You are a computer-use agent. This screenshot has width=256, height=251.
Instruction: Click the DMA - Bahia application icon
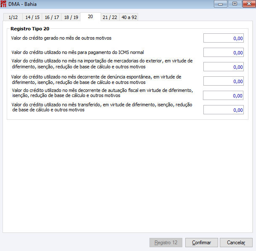click(3, 4)
